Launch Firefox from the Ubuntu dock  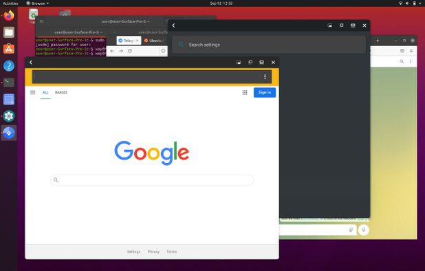[9, 15]
